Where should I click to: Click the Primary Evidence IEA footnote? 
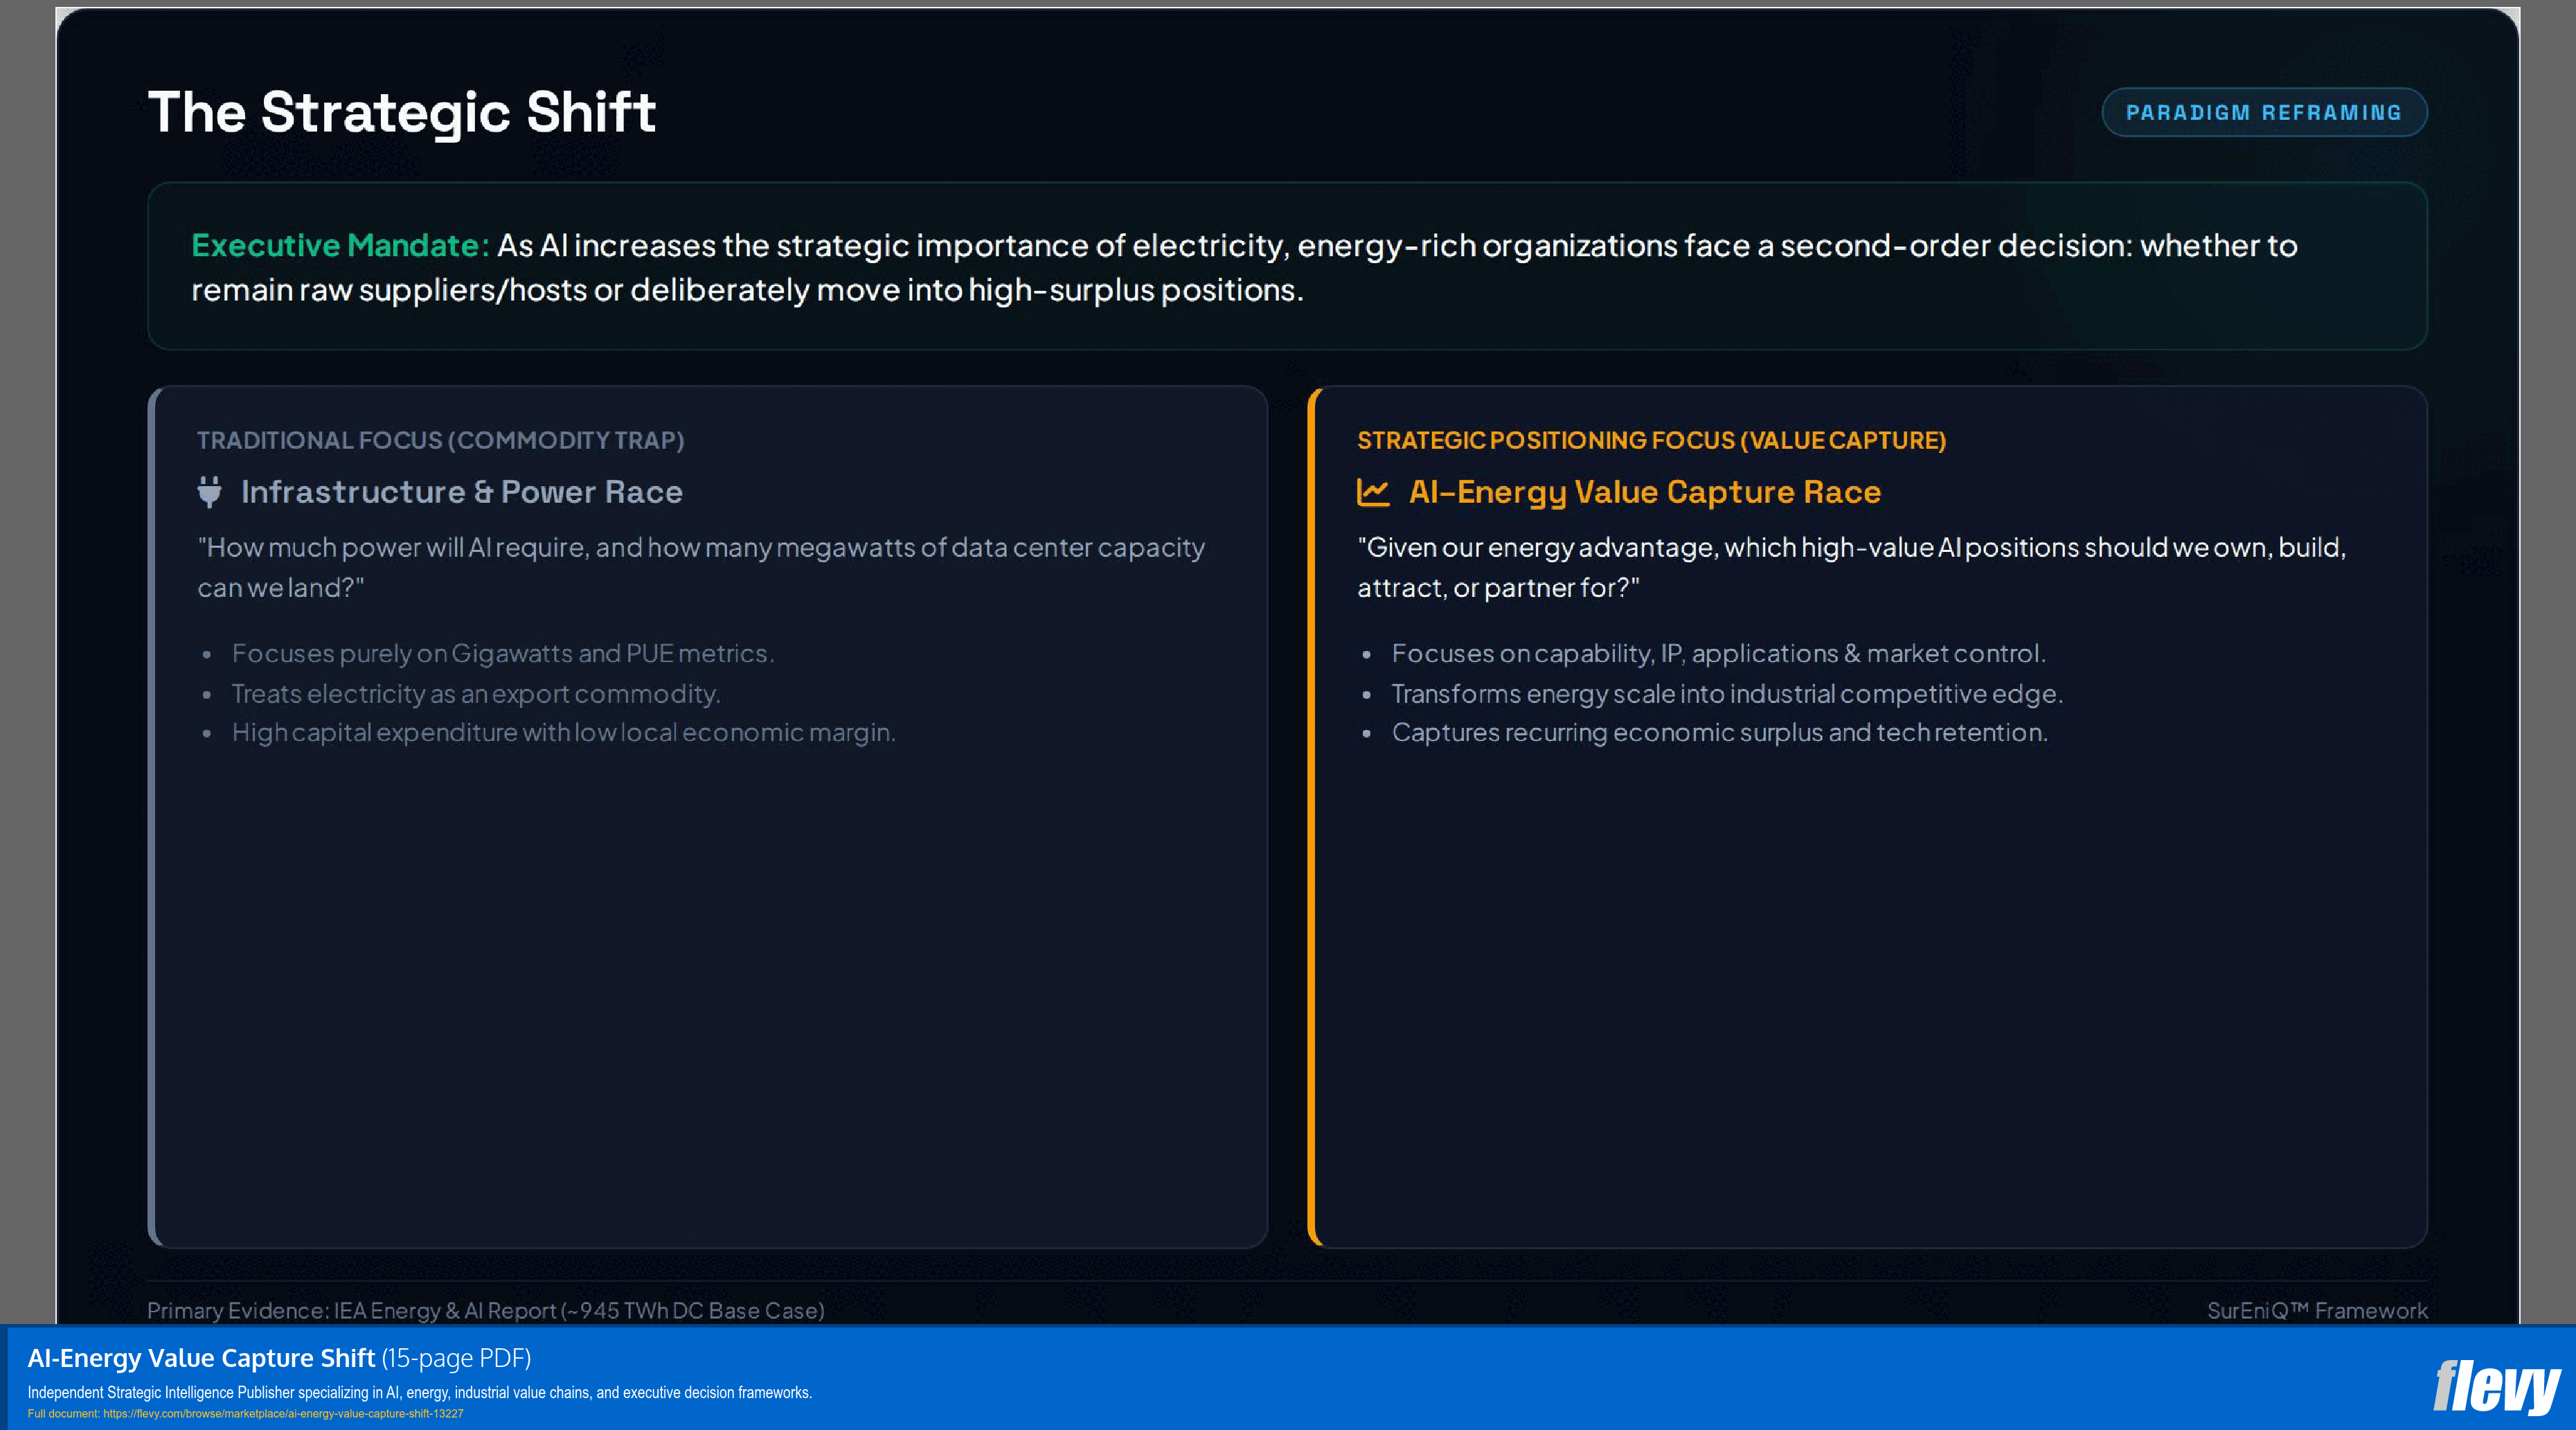486,1310
